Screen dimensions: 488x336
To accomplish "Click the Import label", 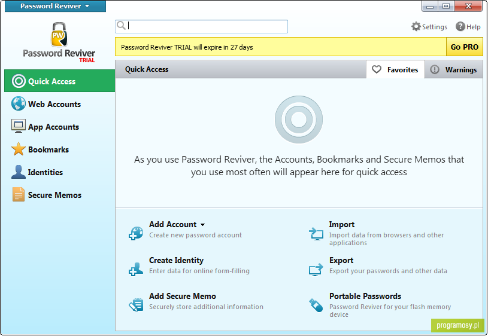I will pyautogui.click(x=342, y=224).
